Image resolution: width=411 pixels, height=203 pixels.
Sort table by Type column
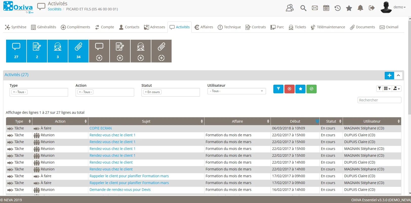coord(19,121)
